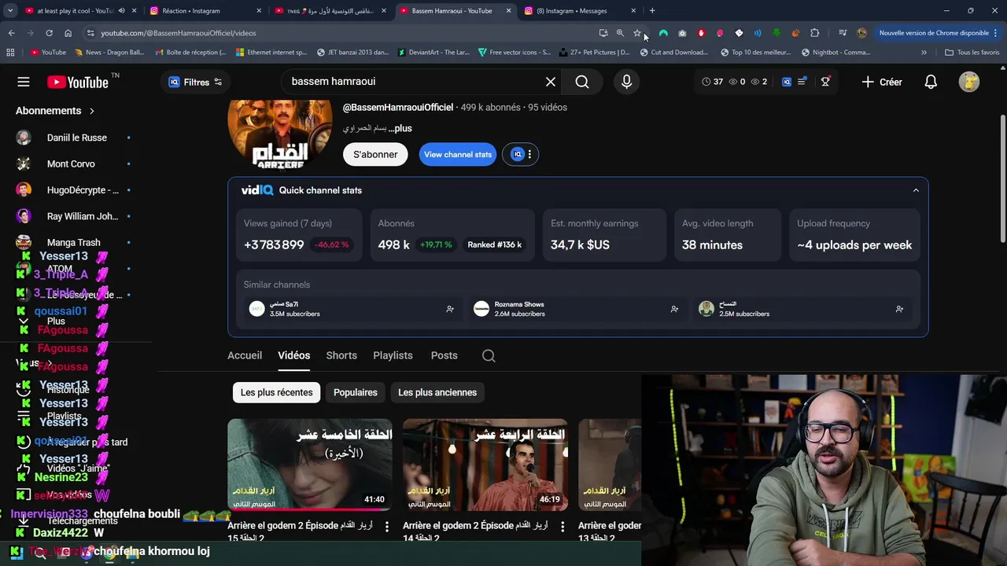Viewport: 1007px width, 566px height.
Task: Switch to the Posts tab
Action: click(444, 355)
